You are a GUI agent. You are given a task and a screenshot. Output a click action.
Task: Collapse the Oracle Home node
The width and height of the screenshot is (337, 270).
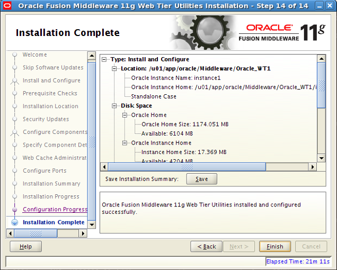125,115
